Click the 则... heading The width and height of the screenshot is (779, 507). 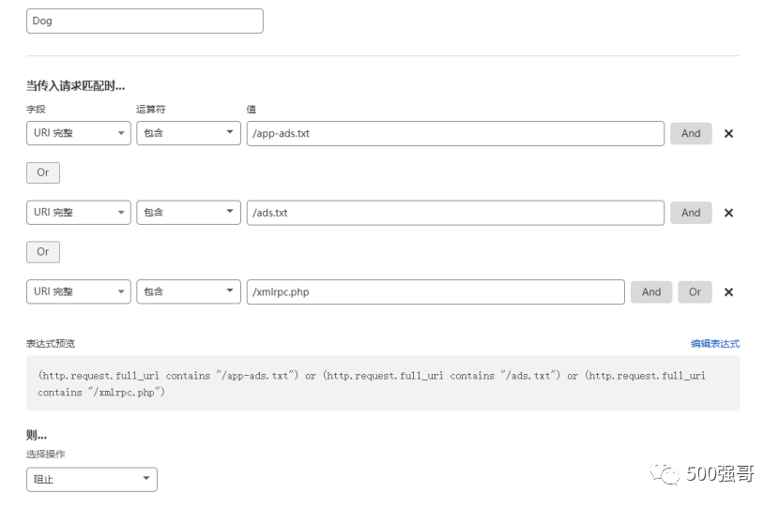[37, 435]
